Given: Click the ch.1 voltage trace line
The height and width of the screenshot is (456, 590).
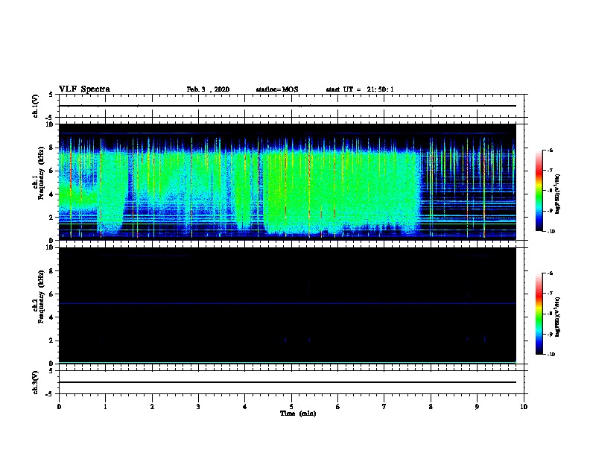Looking at the screenshot, I should point(287,106).
